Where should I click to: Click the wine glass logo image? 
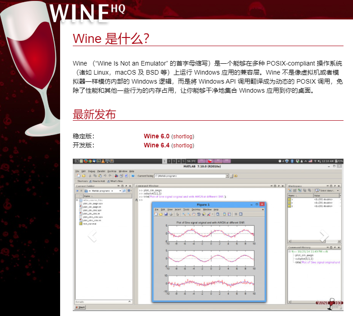[29, 70]
